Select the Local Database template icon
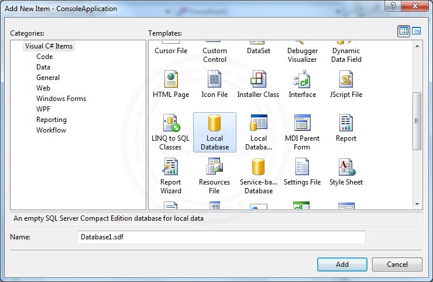Screen dimensions: 433x282 (x=215, y=124)
